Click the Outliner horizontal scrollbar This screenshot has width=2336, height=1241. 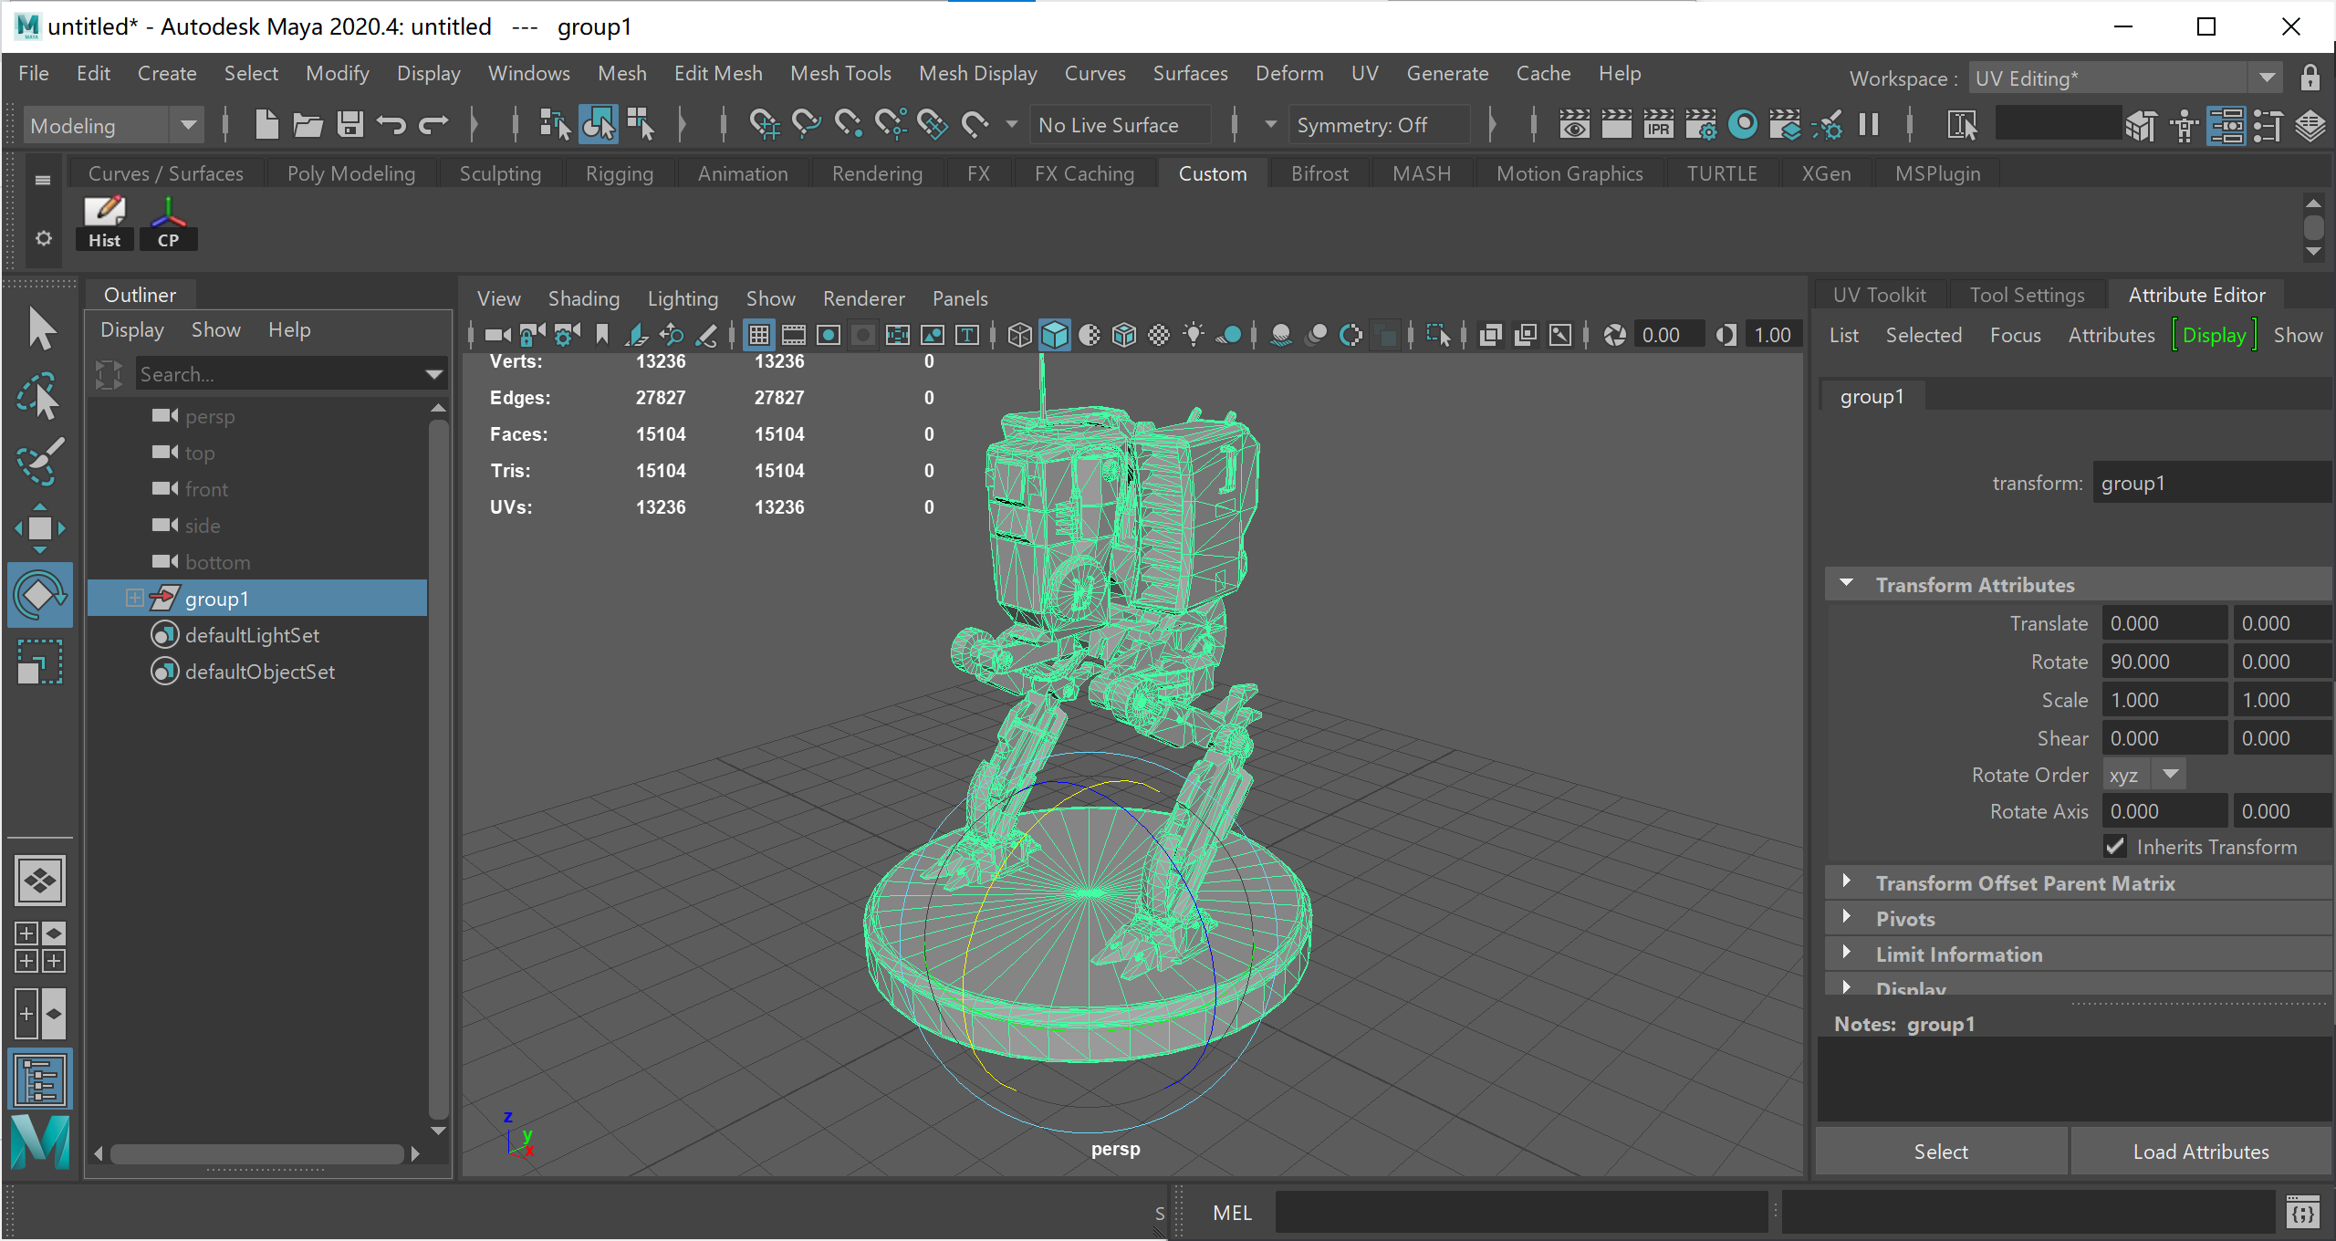pos(256,1153)
